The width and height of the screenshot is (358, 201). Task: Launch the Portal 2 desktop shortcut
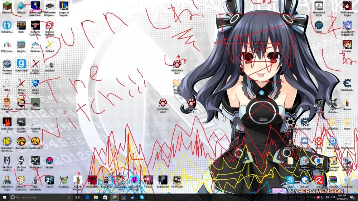(49, 180)
